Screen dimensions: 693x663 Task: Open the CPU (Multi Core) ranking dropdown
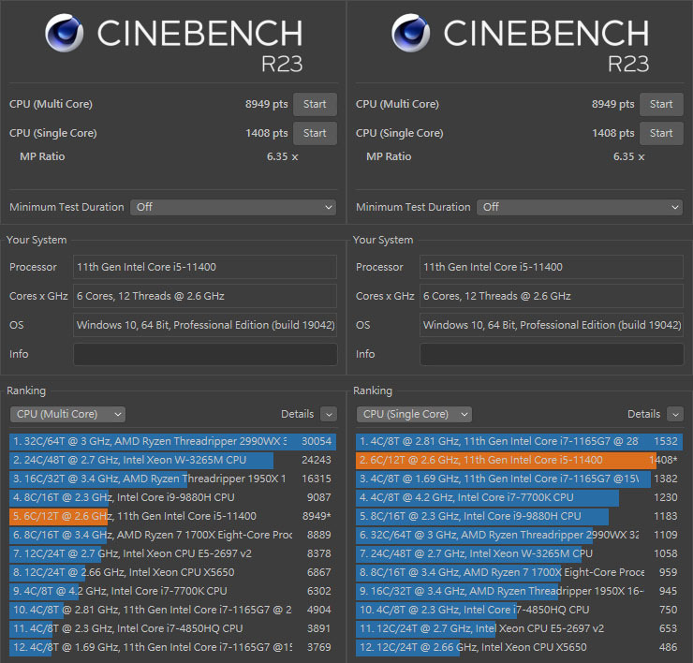pyautogui.click(x=67, y=414)
